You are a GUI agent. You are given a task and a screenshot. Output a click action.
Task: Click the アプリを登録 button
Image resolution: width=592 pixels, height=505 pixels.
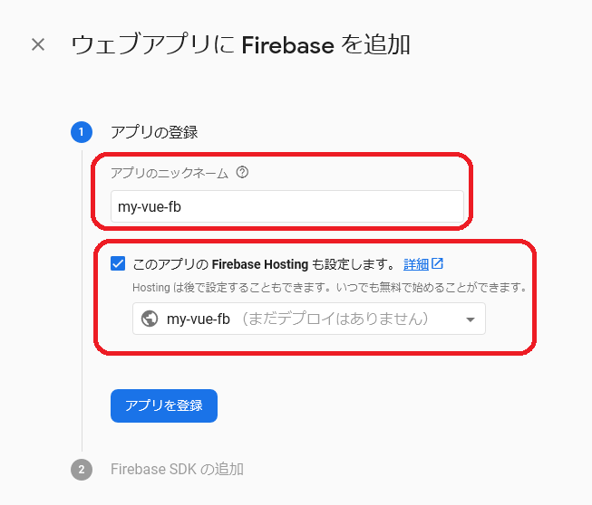point(164,405)
